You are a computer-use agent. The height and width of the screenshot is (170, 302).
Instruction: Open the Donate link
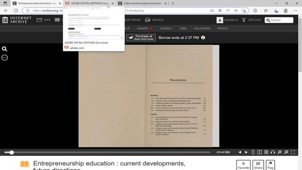point(144,28)
